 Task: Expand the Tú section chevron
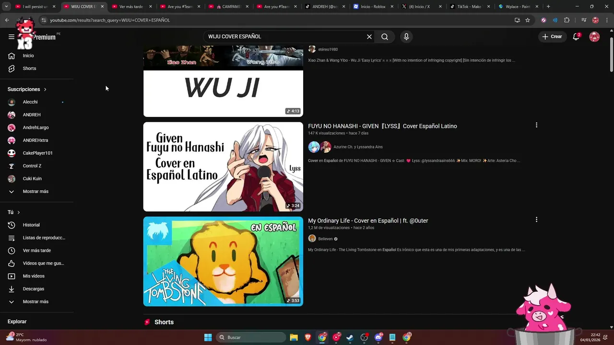pos(19,212)
